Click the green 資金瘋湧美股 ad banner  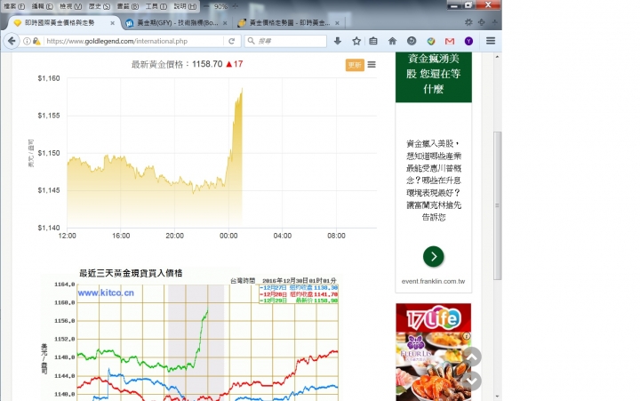pyautogui.click(x=434, y=77)
